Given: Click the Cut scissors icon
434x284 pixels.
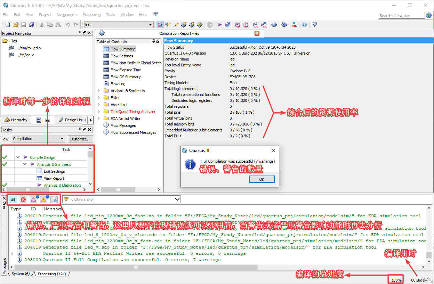Looking at the screenshot, I should pyautogui.click(x=42, y=25).
